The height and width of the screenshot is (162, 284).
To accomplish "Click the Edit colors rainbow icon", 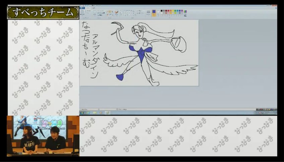I will click(x=185, y=12).
